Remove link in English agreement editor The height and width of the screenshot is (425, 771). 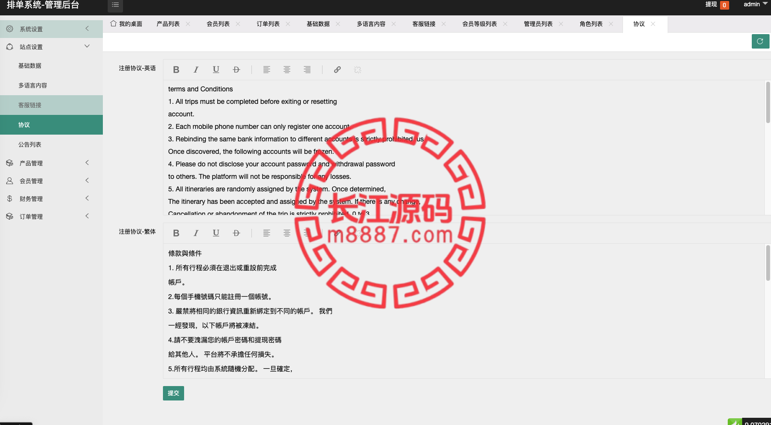(x=358, y=70)
